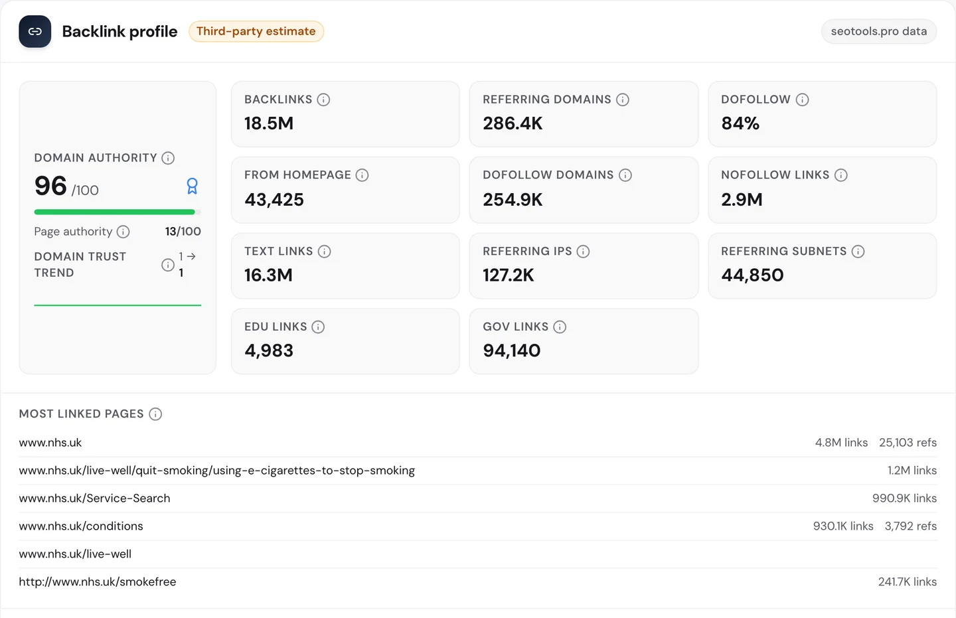Select the 241.7K links count
Viewport: 956px width, 618px height.
tap(908, 582)
